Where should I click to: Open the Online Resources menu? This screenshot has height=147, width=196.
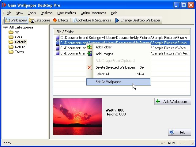tap(93, 13)
